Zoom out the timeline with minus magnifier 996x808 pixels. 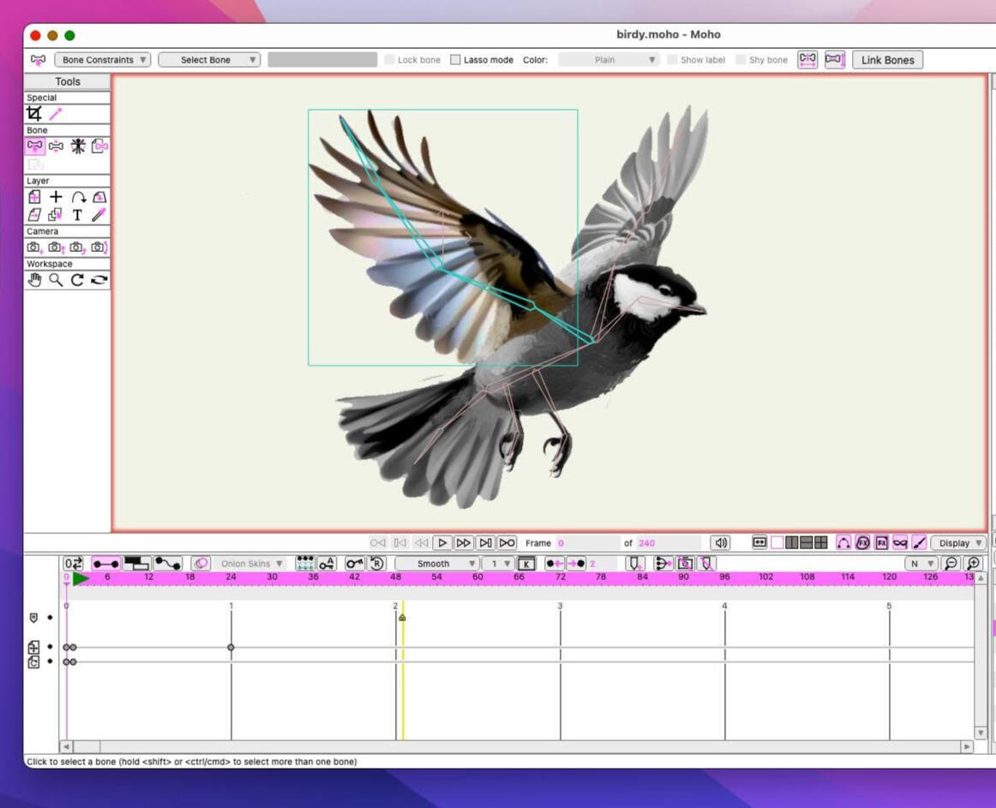click(x=951, y=564)
